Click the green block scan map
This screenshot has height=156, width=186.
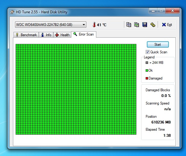76,89
